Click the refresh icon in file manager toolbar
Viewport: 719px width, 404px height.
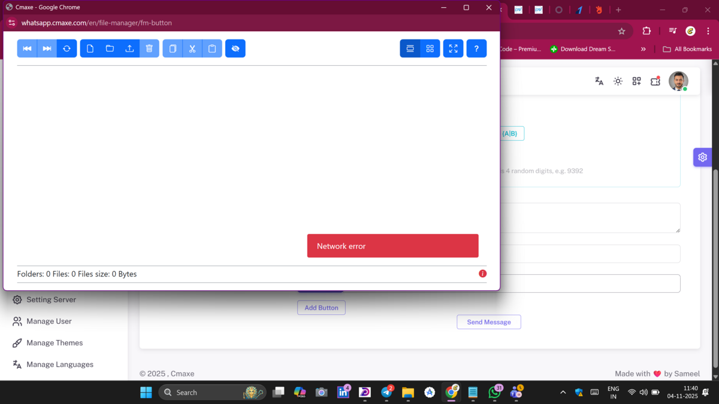(x=67, y=48)
